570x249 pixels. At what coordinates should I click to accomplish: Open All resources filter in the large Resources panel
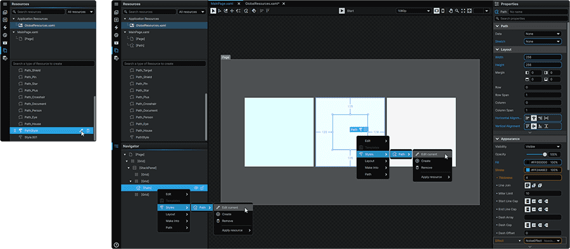[x=191, y=11]
